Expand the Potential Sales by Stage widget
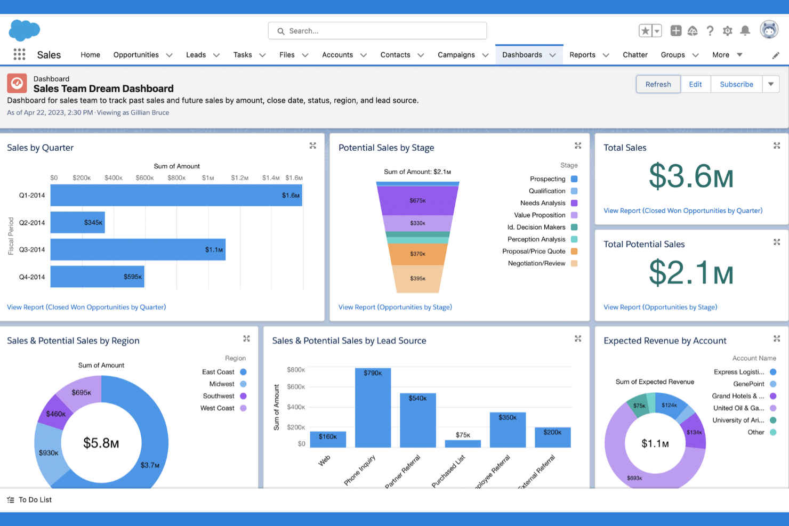Viewport: 789px width, 526px height. click(578, 145)
